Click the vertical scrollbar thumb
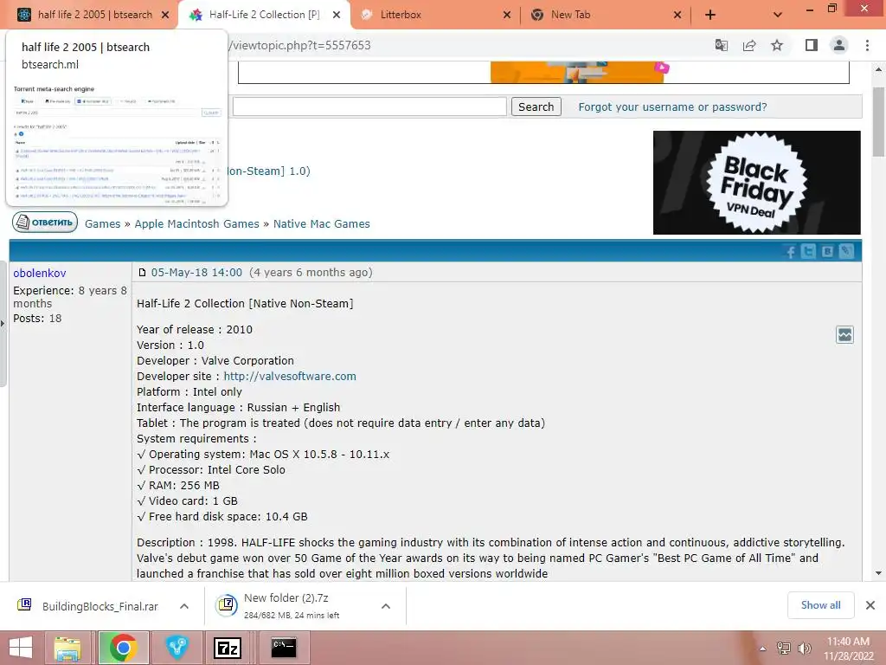This screenshot has width=886, height=665. click(x=878, y=121)
